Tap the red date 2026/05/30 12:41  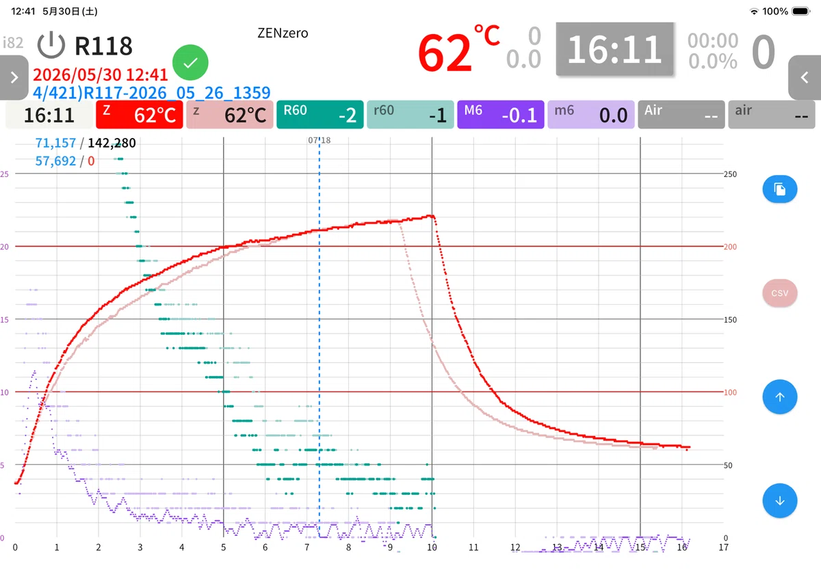pyautogui.click(x=100, y=74)
